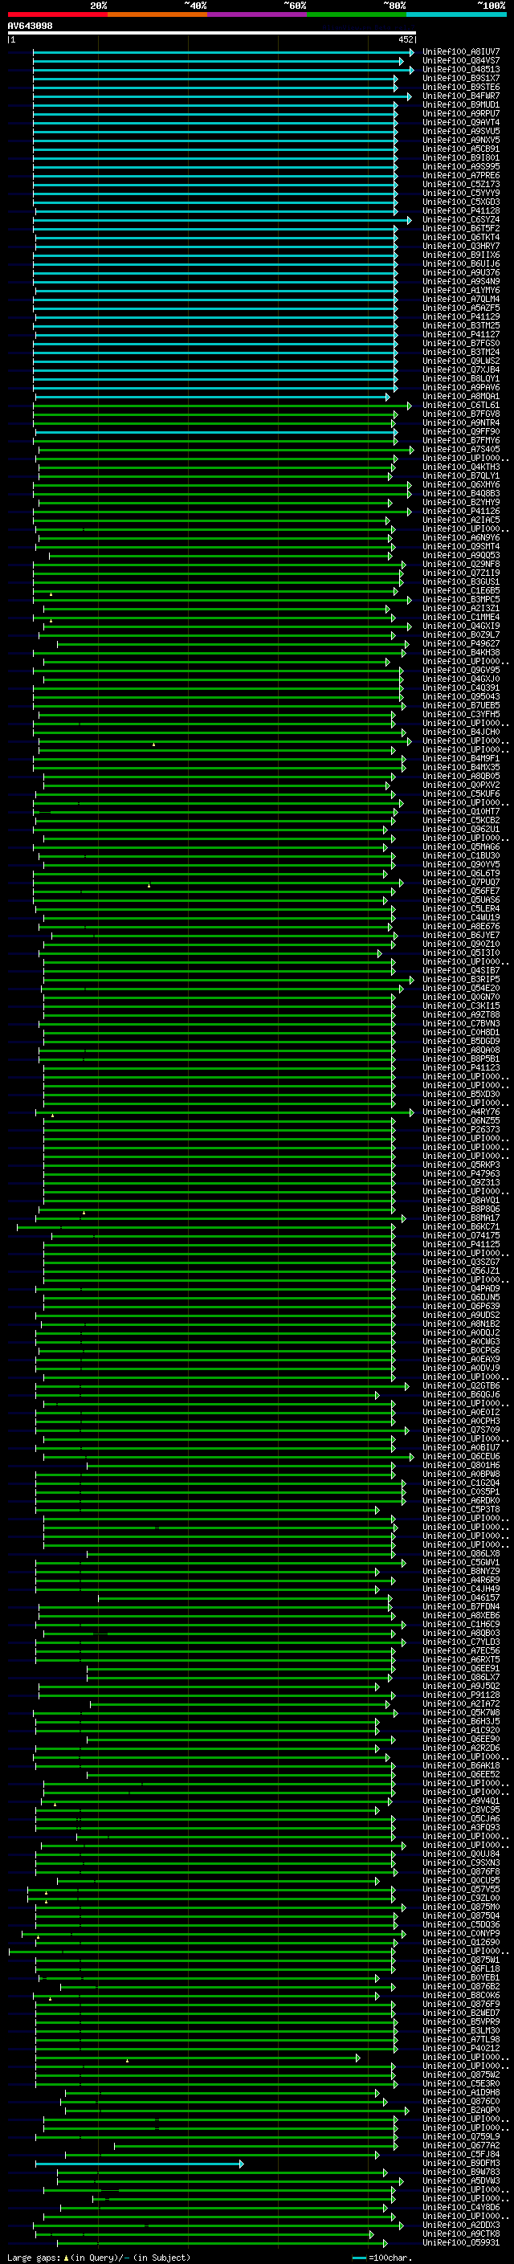Select label UniRef100_O46157
This screenshot has width=514, height=2264.
click(460, 1597)
